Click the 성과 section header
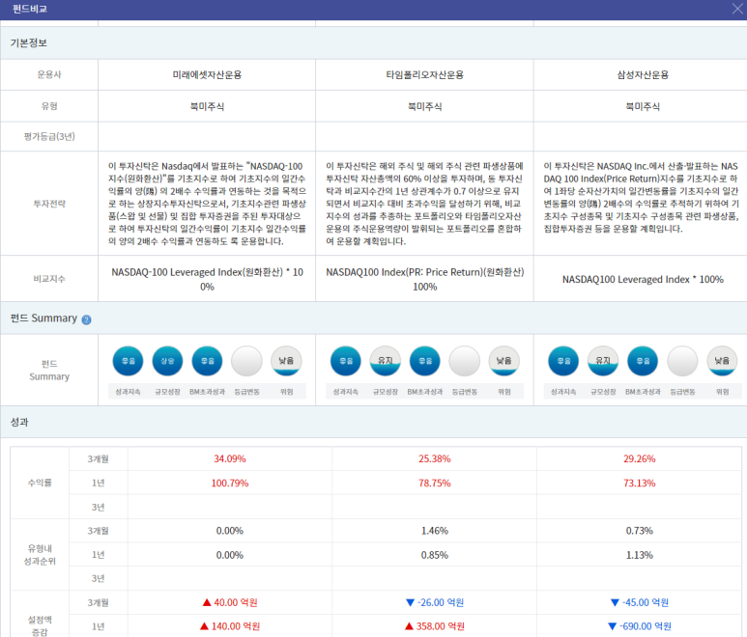Viewport: 747px width, 637px height. tap(373, 422)
